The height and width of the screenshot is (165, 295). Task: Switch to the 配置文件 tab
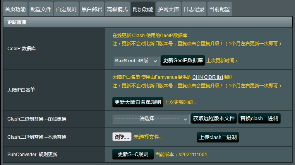click(41, 9)
